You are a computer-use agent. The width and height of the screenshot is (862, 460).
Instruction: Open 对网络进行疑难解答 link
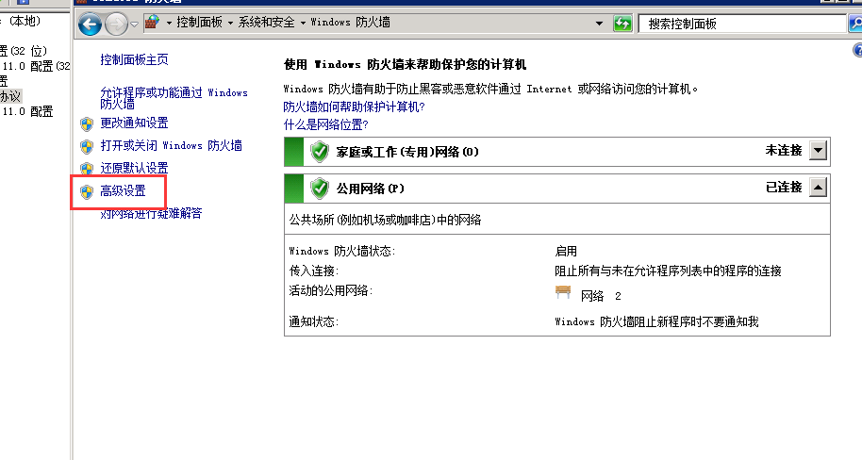point(151,213)
